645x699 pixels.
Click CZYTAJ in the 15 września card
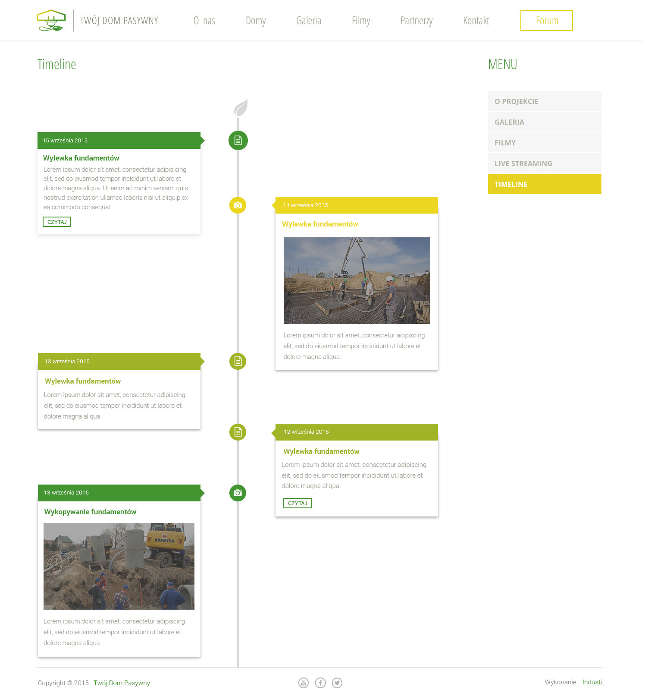[x=57, y=222]
